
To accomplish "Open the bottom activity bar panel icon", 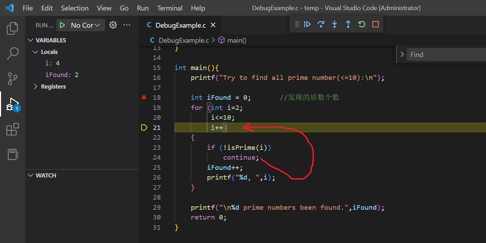I will pyautogui.click(x=13, y=154).
